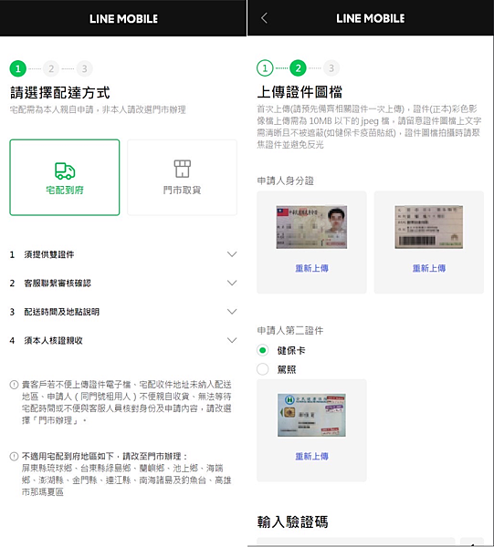
Task: Select the 宅配到府 home delivery option
Action: pos(65,177)
